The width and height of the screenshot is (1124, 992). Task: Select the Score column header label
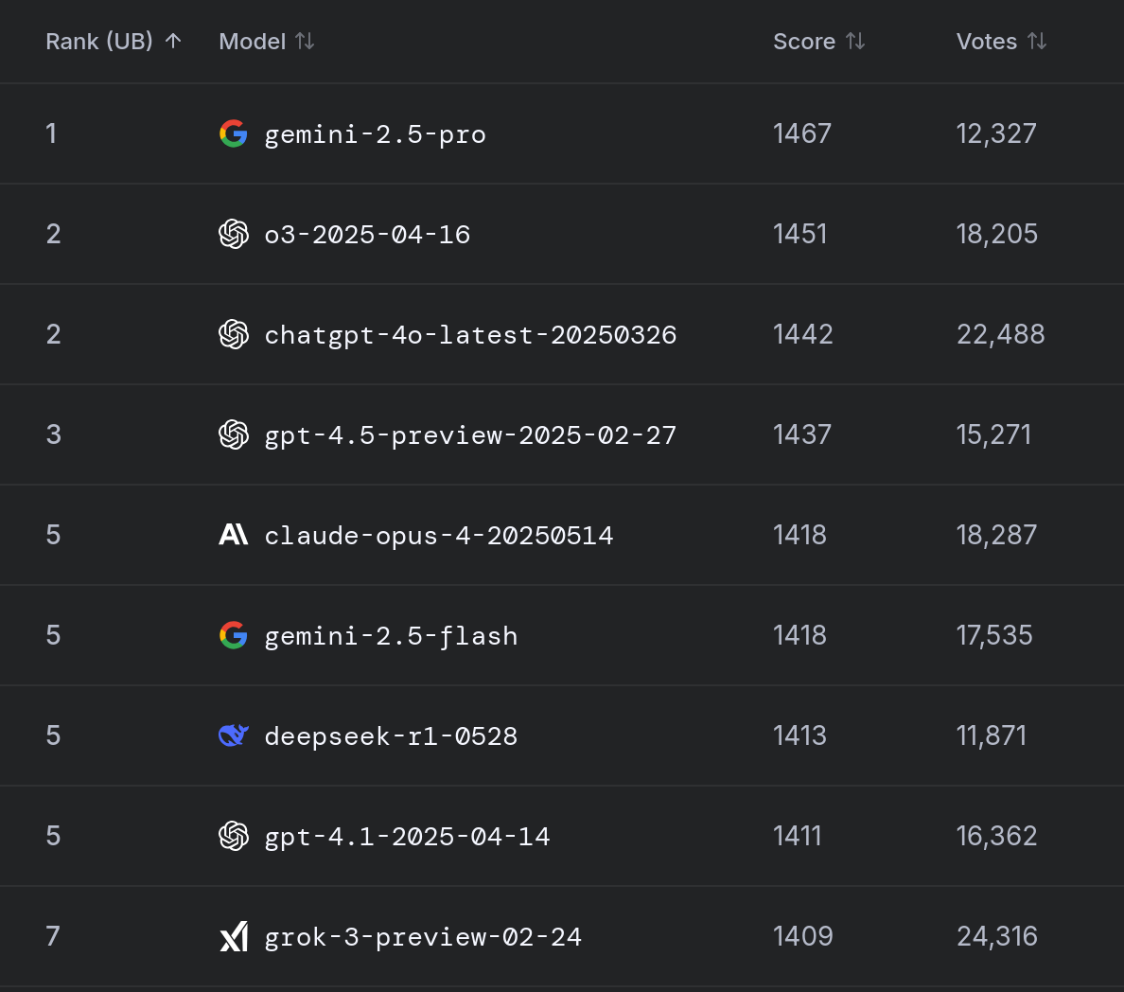[803, 42]
